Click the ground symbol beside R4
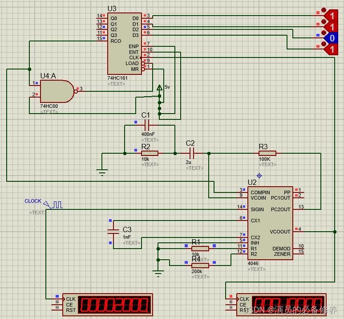The width and height of the screenshot is (344, 319). pos(158,274)
